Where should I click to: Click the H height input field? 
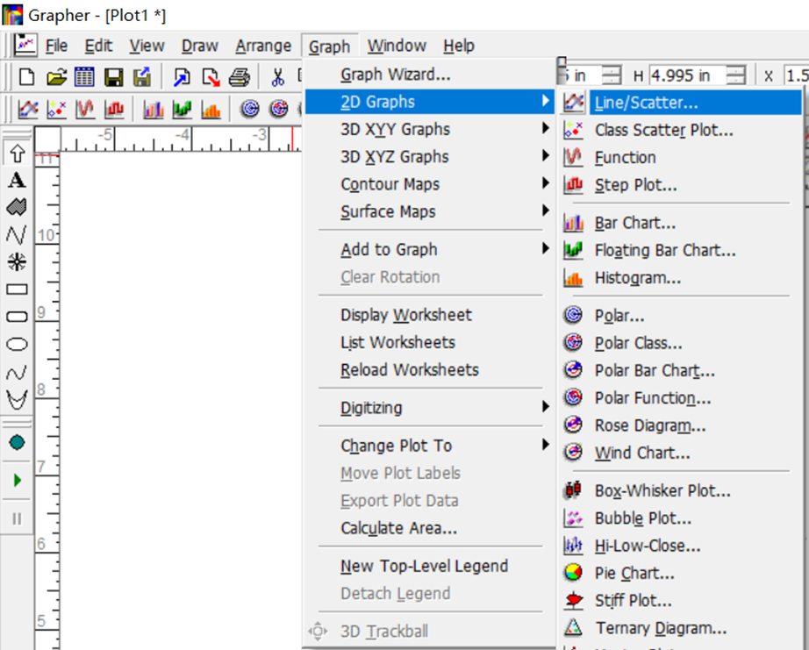[x=687, y=75]
